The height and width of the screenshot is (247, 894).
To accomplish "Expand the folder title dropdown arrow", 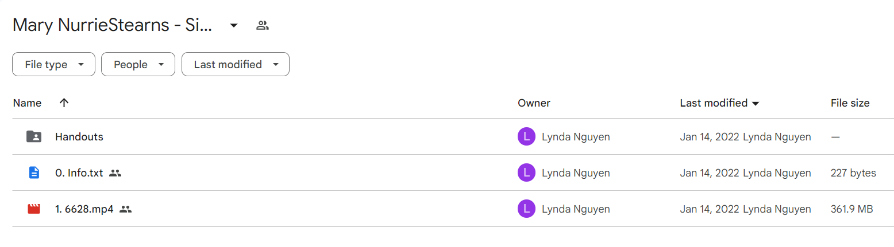I will click(234, 25).
